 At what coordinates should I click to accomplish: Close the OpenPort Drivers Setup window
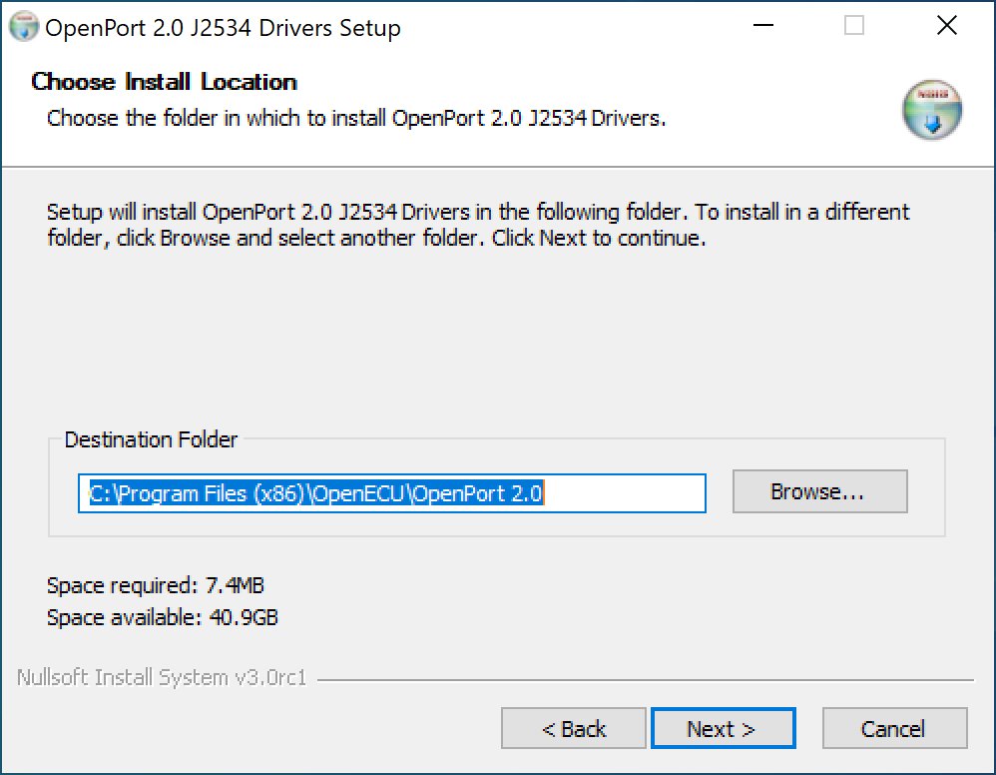tap(946, 25)
